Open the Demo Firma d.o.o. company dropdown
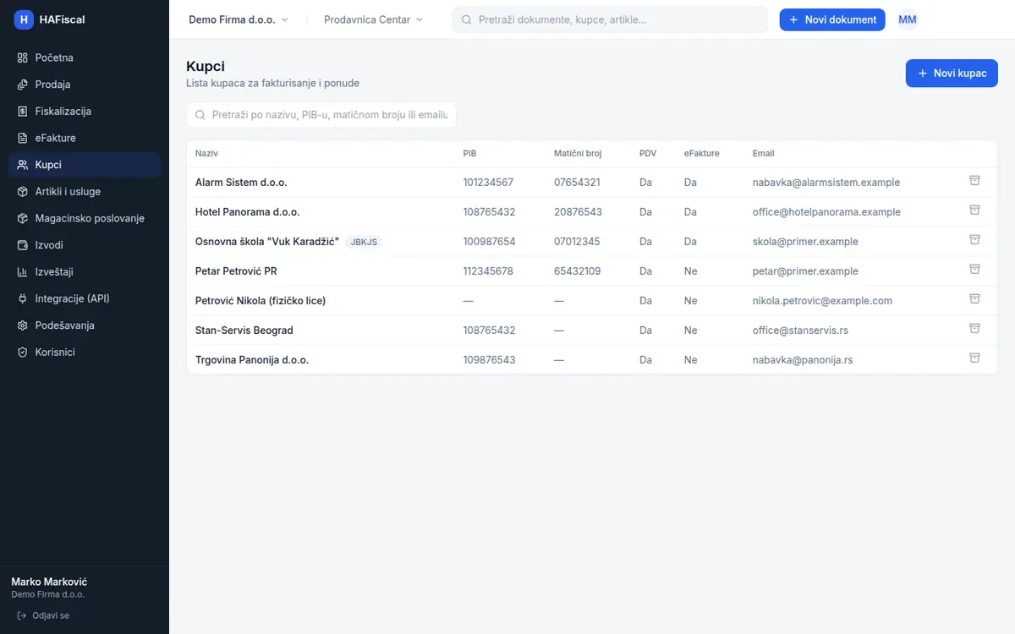The width and height of the screenshot is (1015, 634). [239, 19]
